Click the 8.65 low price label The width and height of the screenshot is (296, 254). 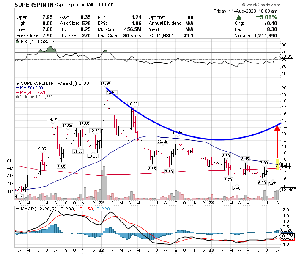pyautogui.click(x=61, y=166)
